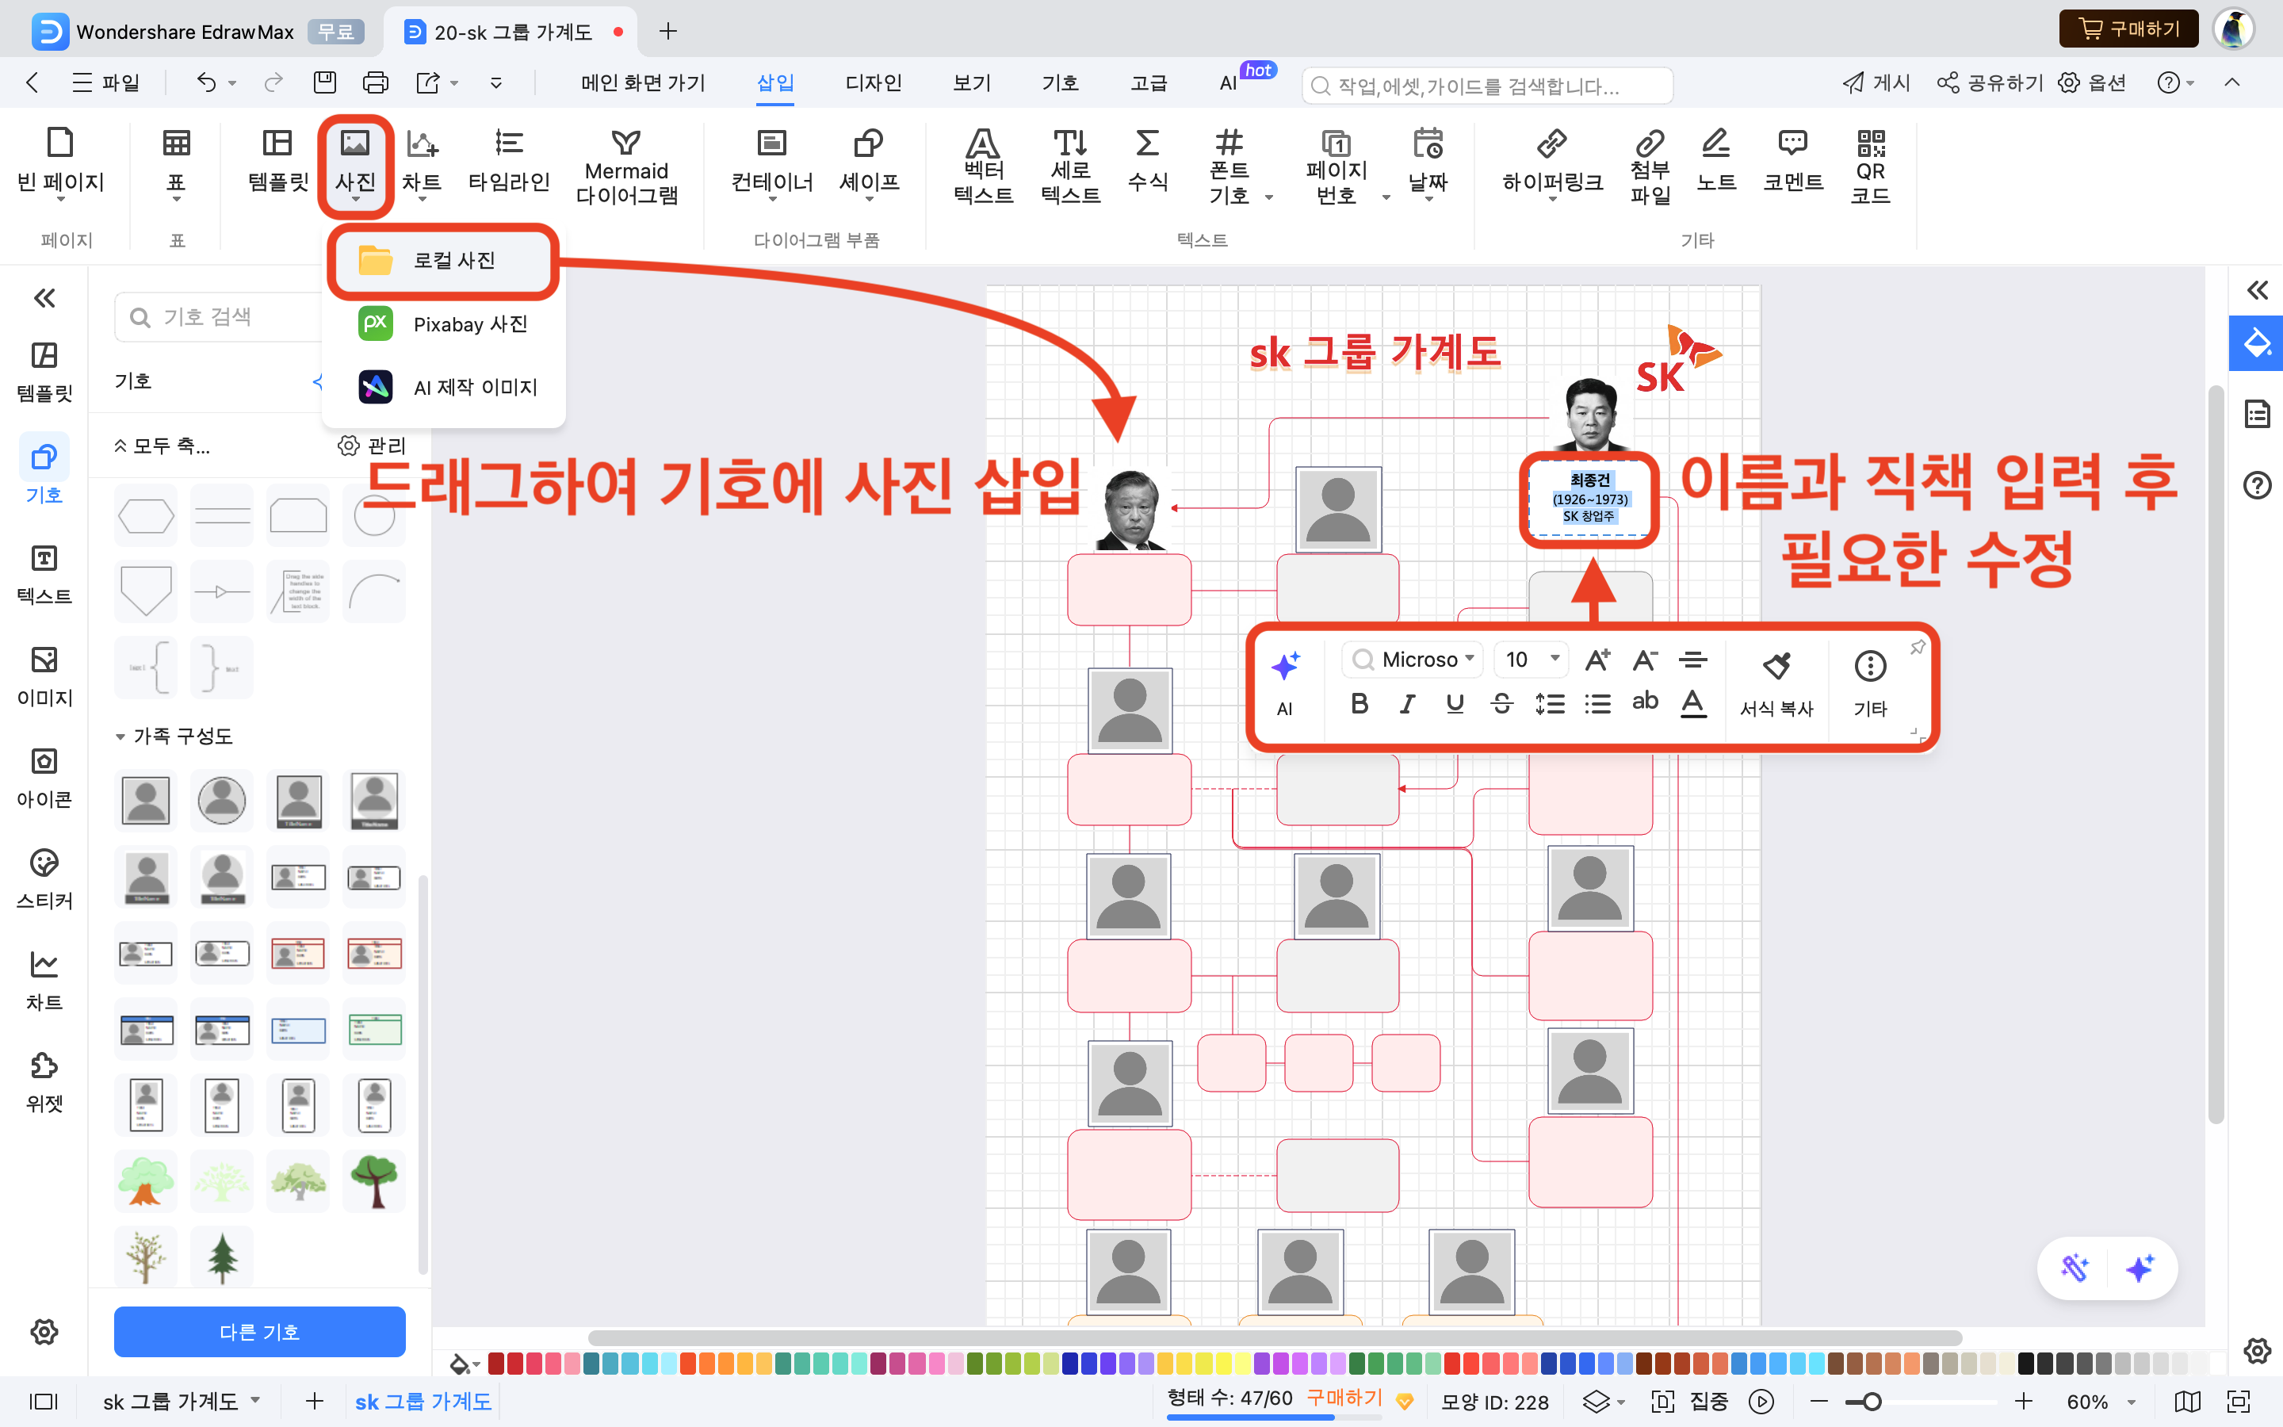Open the 60% zoom level dropdown
The image size is (2283, 1427).
(2130, 1402)
